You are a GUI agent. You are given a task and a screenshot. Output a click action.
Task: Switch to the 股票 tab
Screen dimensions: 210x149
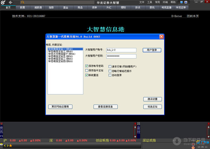click(22, 8)
